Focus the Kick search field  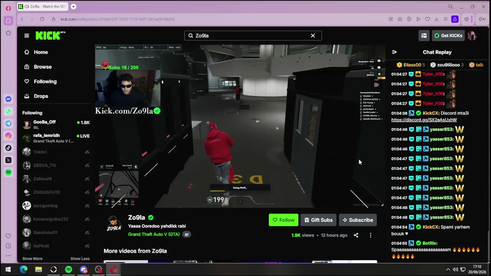tap(253, 36)
